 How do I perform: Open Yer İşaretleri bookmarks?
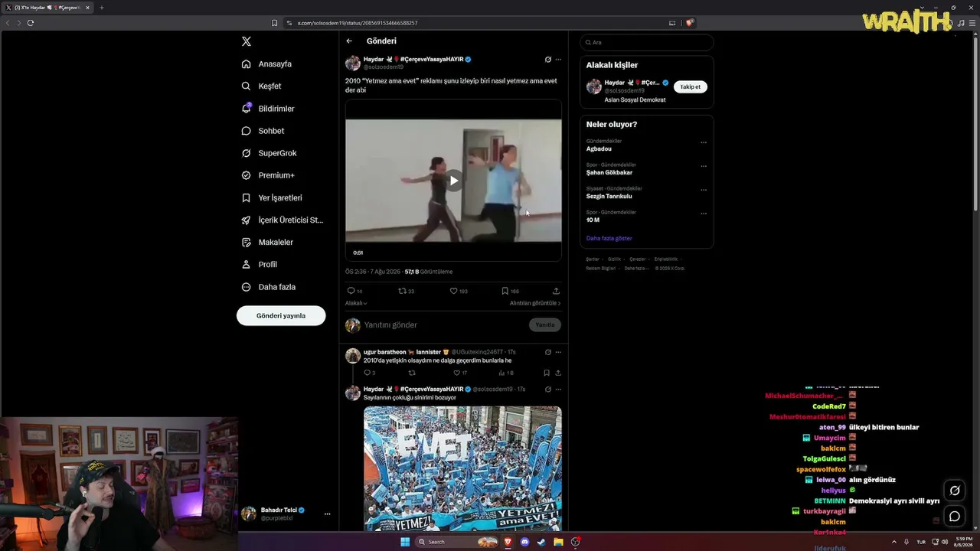(271, 197)
